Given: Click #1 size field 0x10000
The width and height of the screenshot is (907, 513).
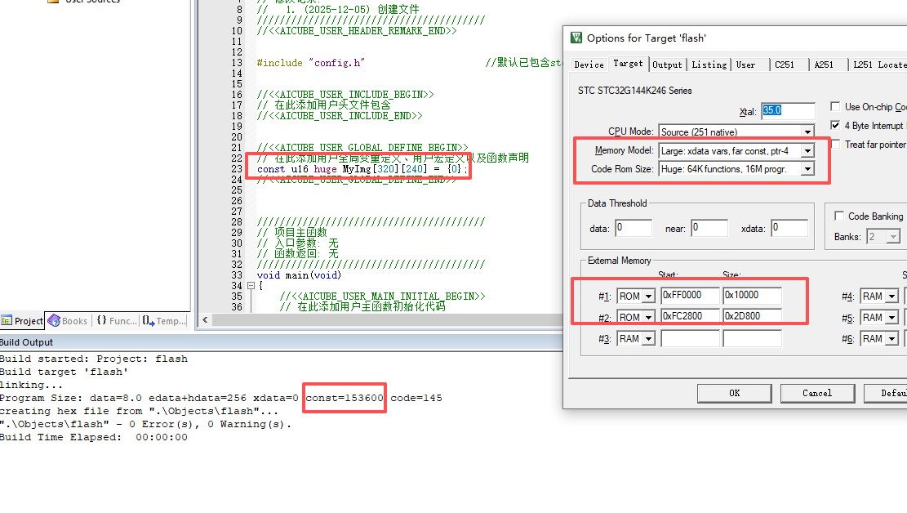Looking at the screenshot, I should click(x=752, y=295).
